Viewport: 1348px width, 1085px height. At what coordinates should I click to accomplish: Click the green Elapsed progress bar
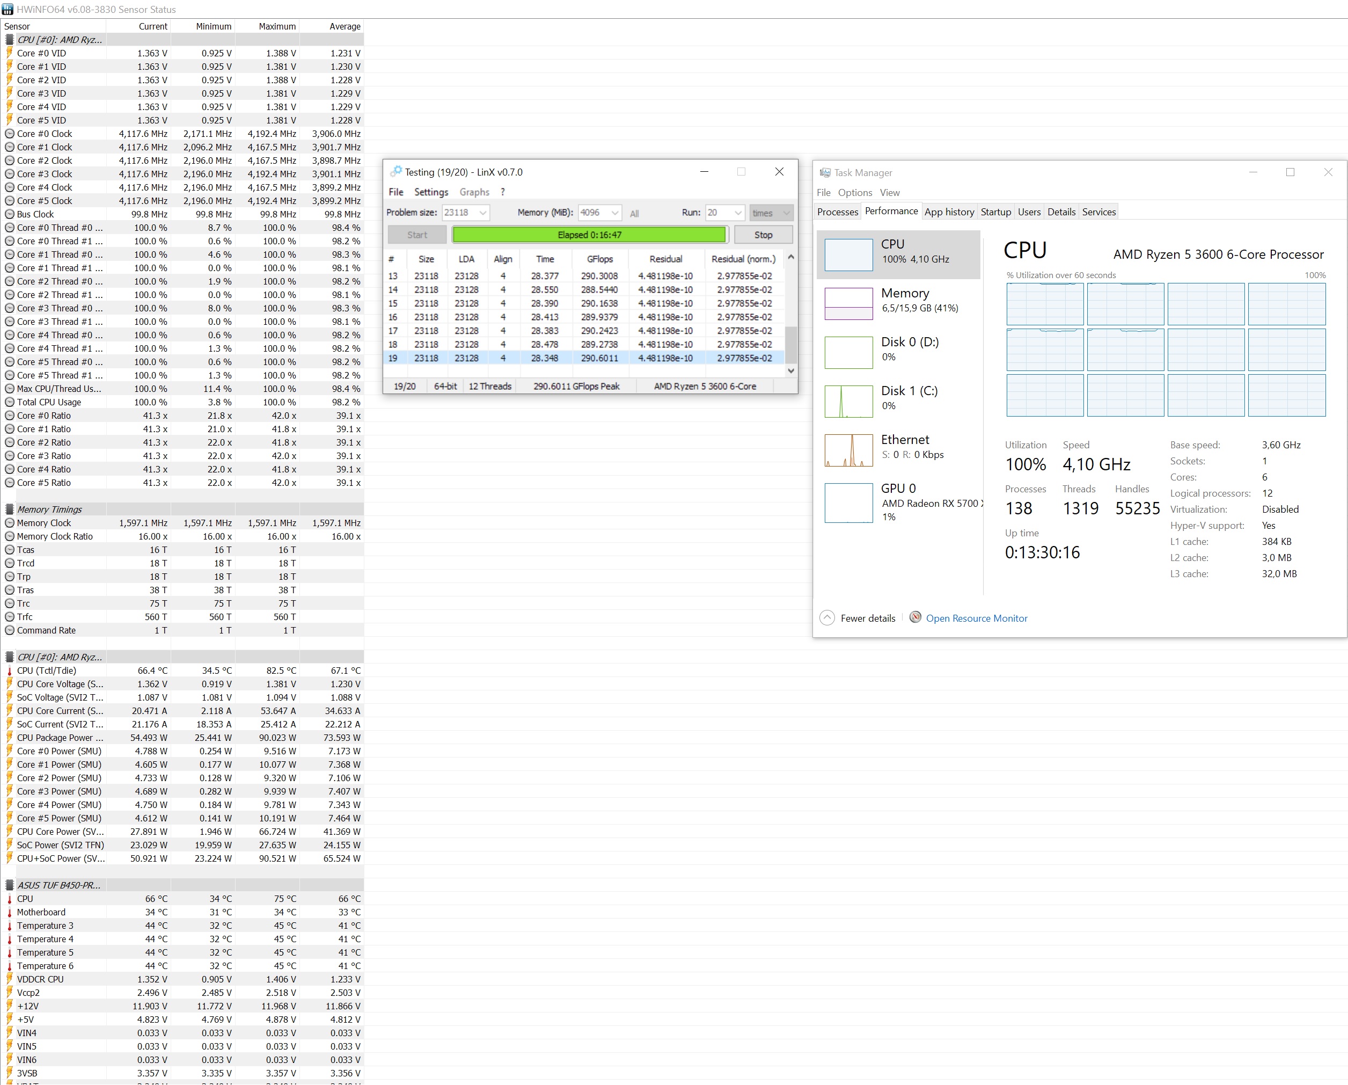tap(589, 235)
